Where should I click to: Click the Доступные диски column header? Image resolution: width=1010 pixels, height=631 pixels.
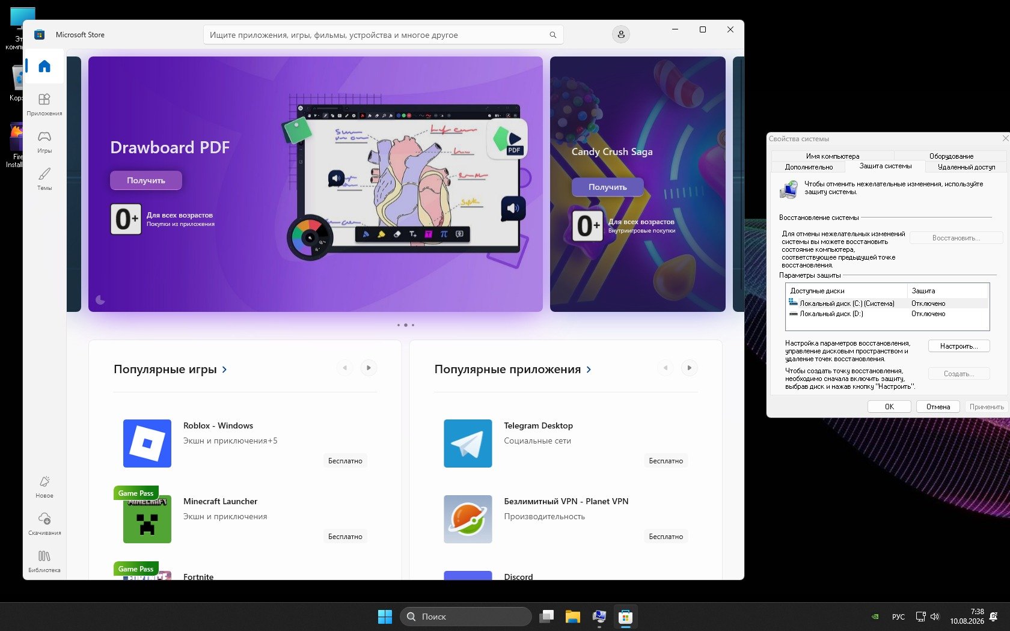tap(847, 291)
